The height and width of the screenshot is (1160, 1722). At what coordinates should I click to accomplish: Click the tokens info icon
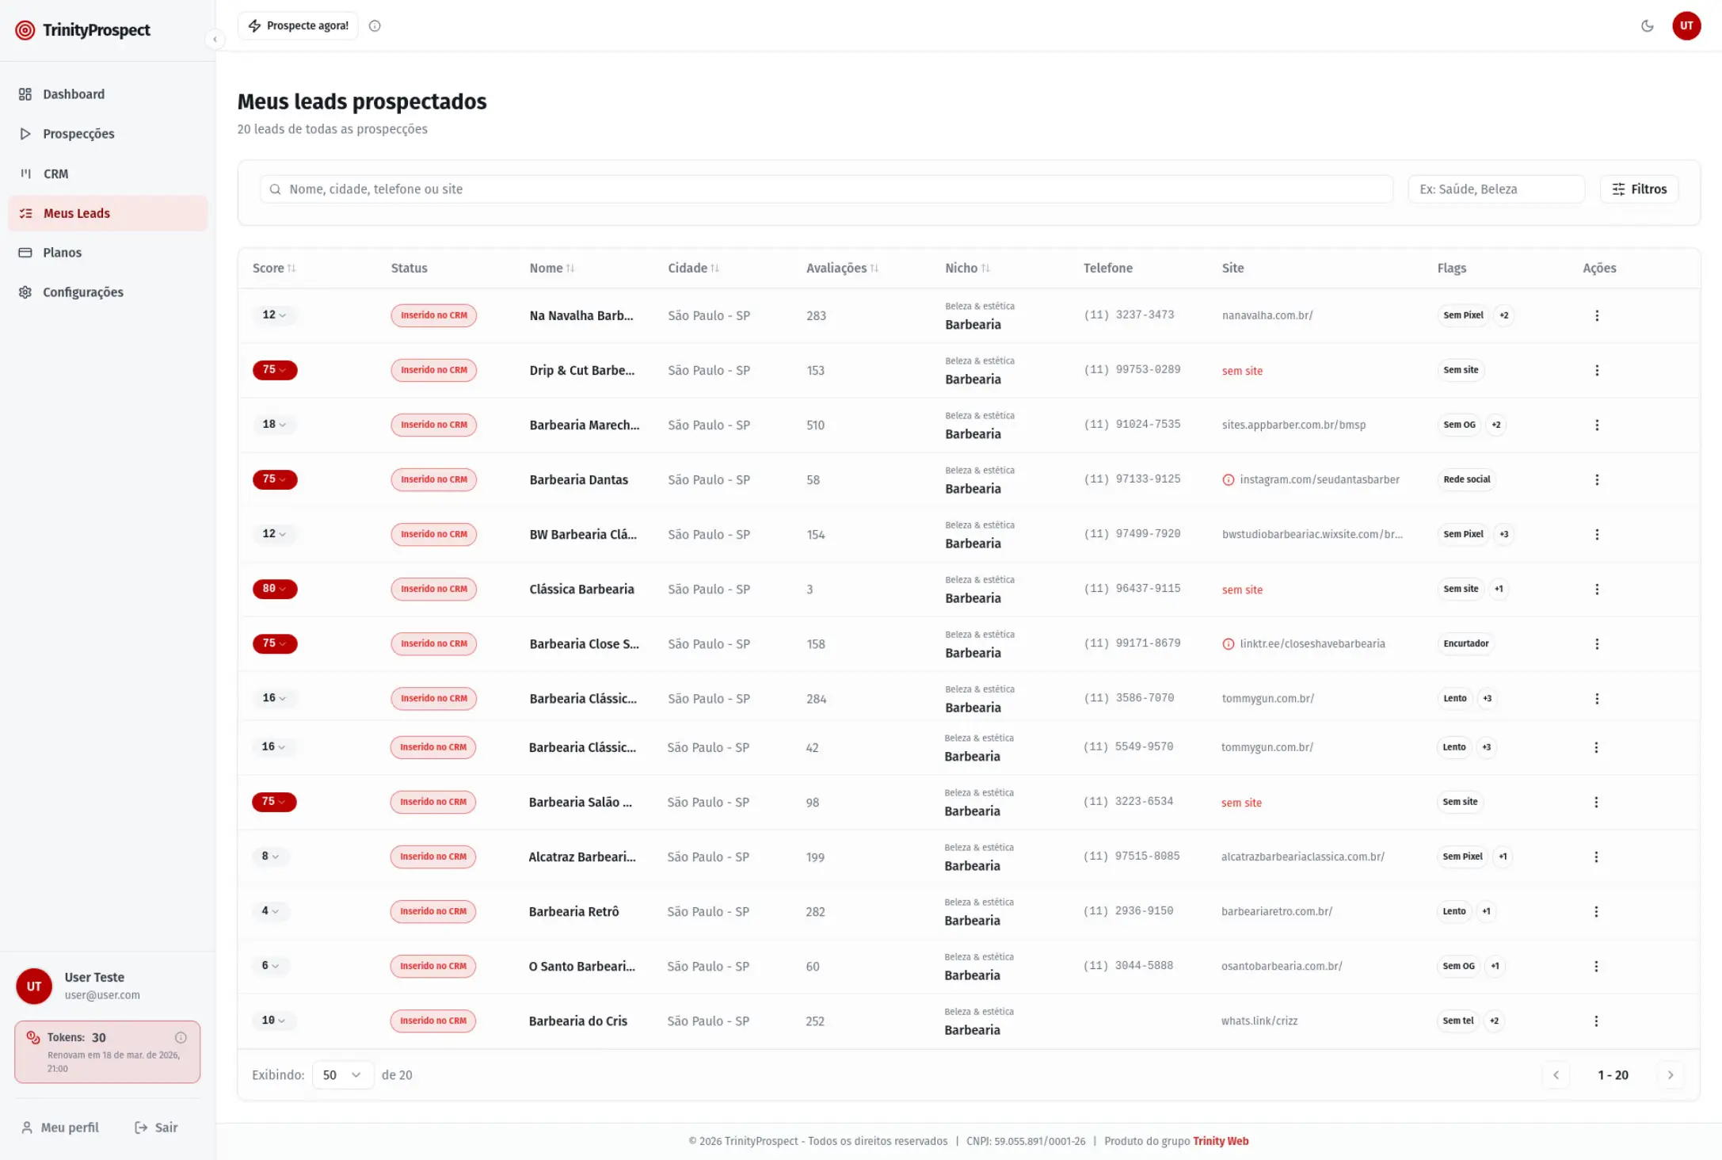click(x=181, y=1037)
